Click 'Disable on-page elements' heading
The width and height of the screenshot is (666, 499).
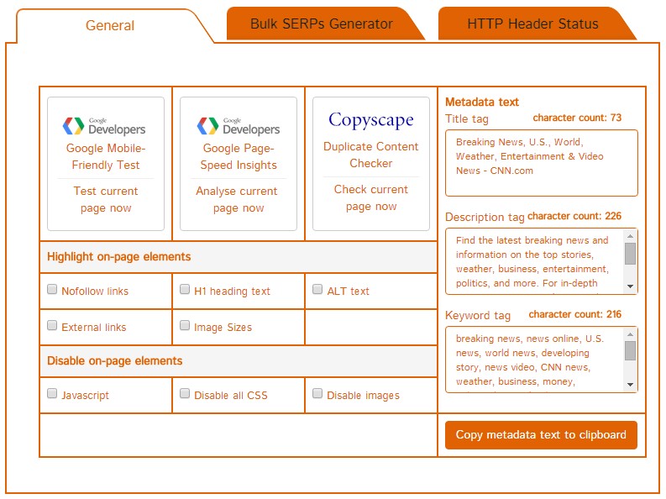115,361
